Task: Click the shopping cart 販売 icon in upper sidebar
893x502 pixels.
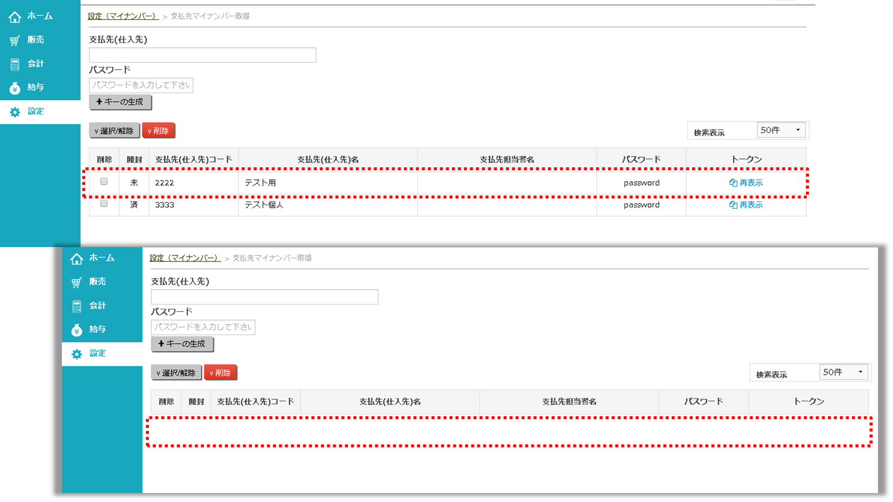Action: [x=15, y=41]
